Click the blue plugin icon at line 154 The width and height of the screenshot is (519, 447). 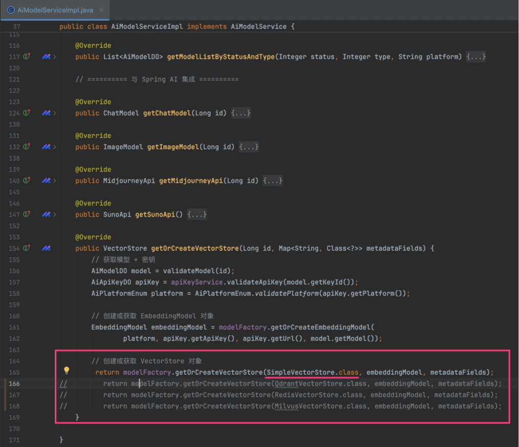click(x=46, y=248)
